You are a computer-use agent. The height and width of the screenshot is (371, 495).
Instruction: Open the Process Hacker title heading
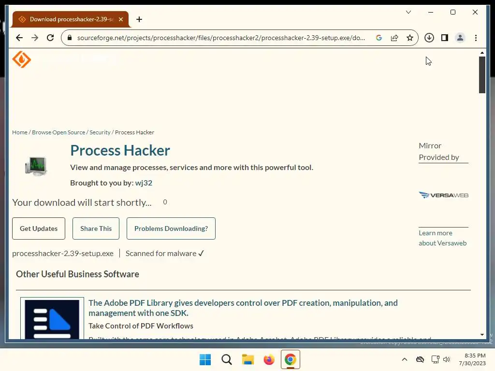[x=120, y=151]
